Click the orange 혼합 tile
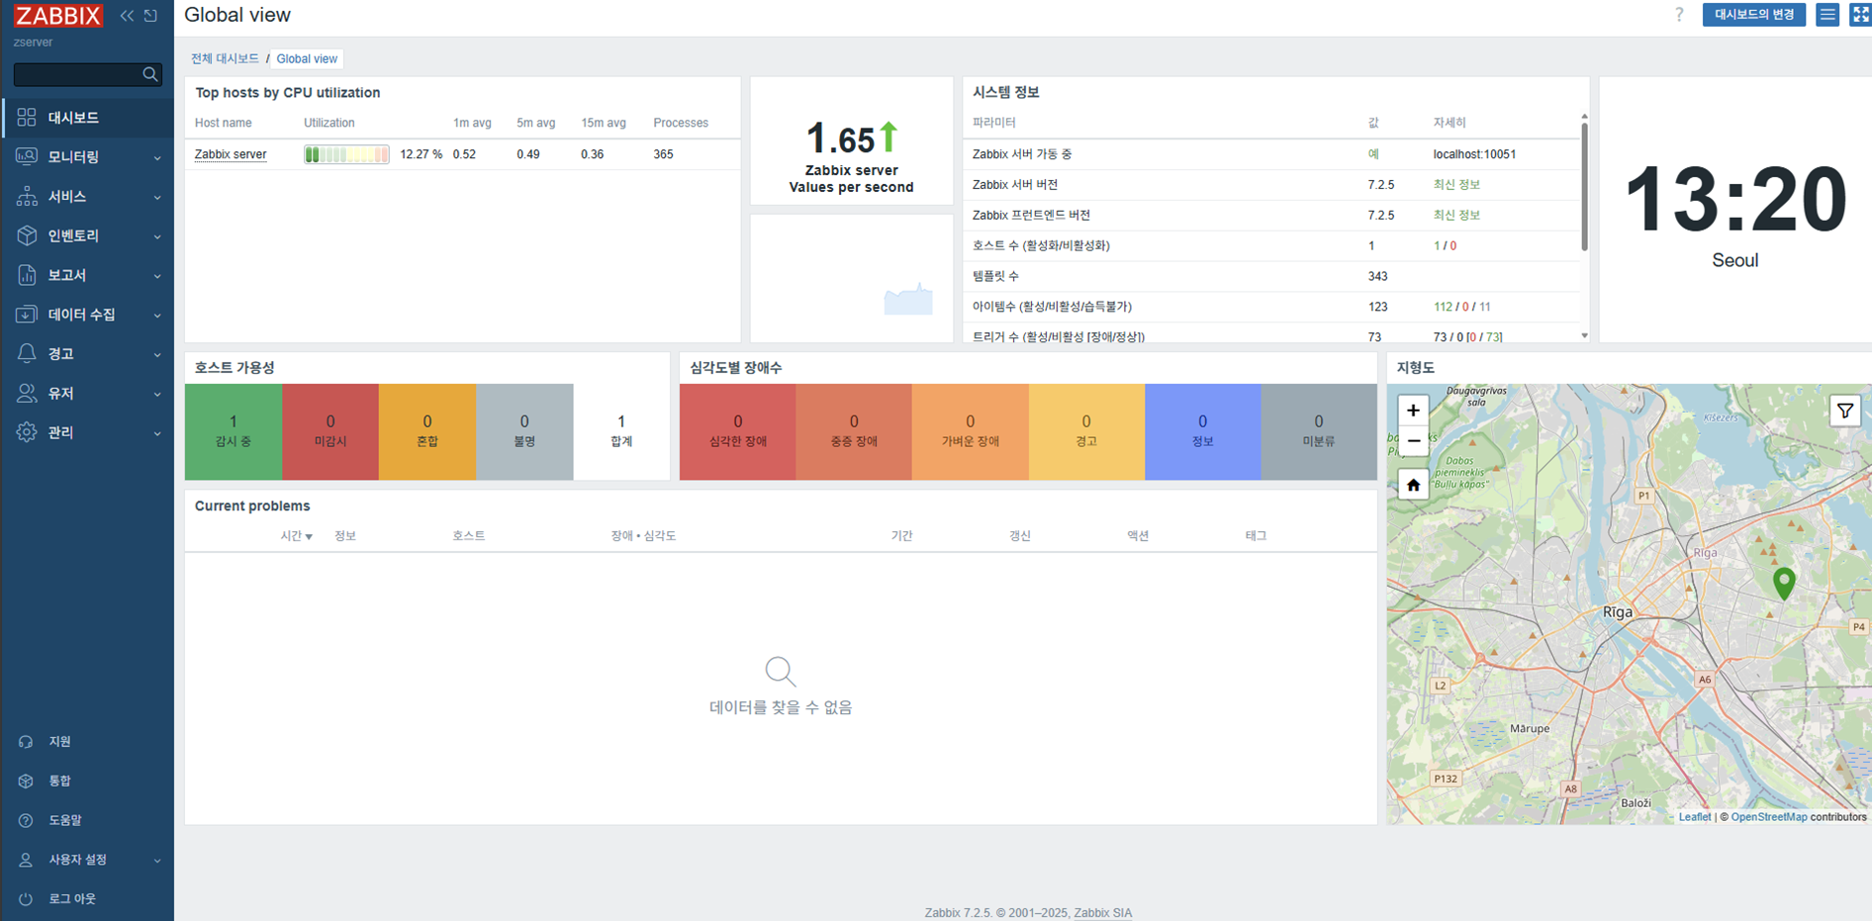Viewport: 1872px width, 921px height. click(427, 432)
